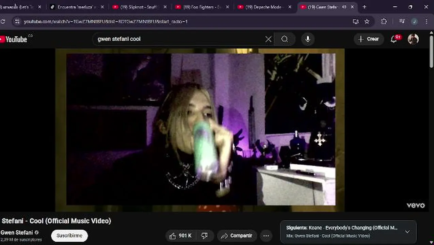The width and height of the screenshot is (434, 245).
Task: Start voice search with the microphone
Action: 308,39
